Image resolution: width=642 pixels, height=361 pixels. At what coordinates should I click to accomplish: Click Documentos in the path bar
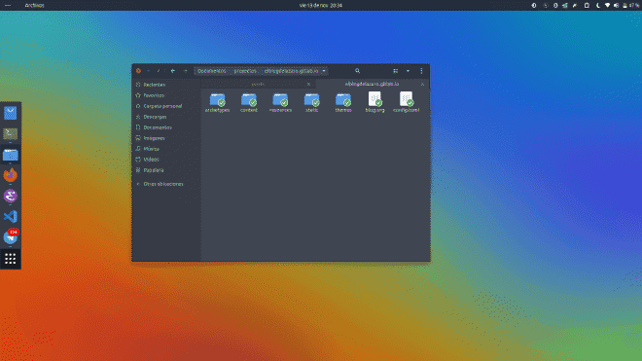(x=212, y=71)
